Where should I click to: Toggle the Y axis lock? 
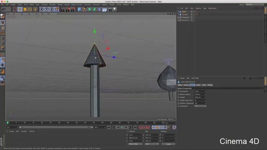tap(47, 9)
